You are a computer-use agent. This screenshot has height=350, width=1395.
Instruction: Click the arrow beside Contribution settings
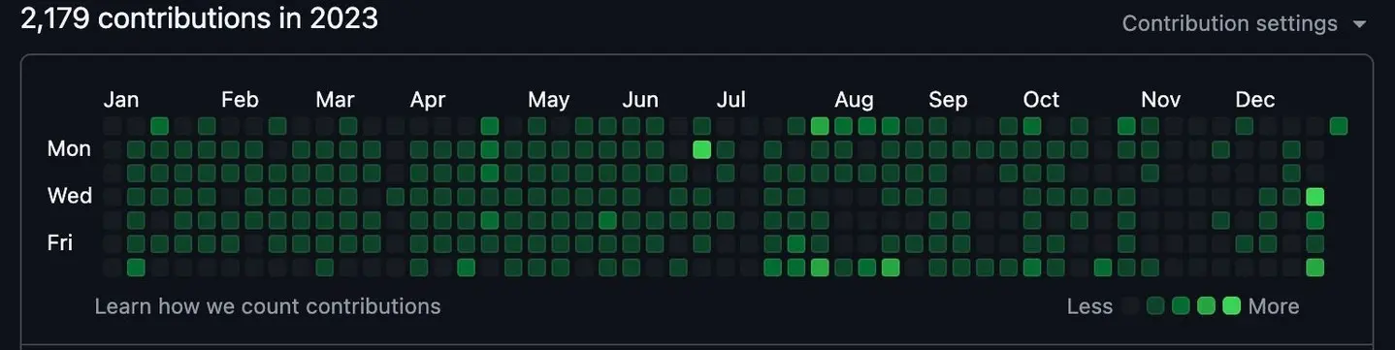[1359, 24]
